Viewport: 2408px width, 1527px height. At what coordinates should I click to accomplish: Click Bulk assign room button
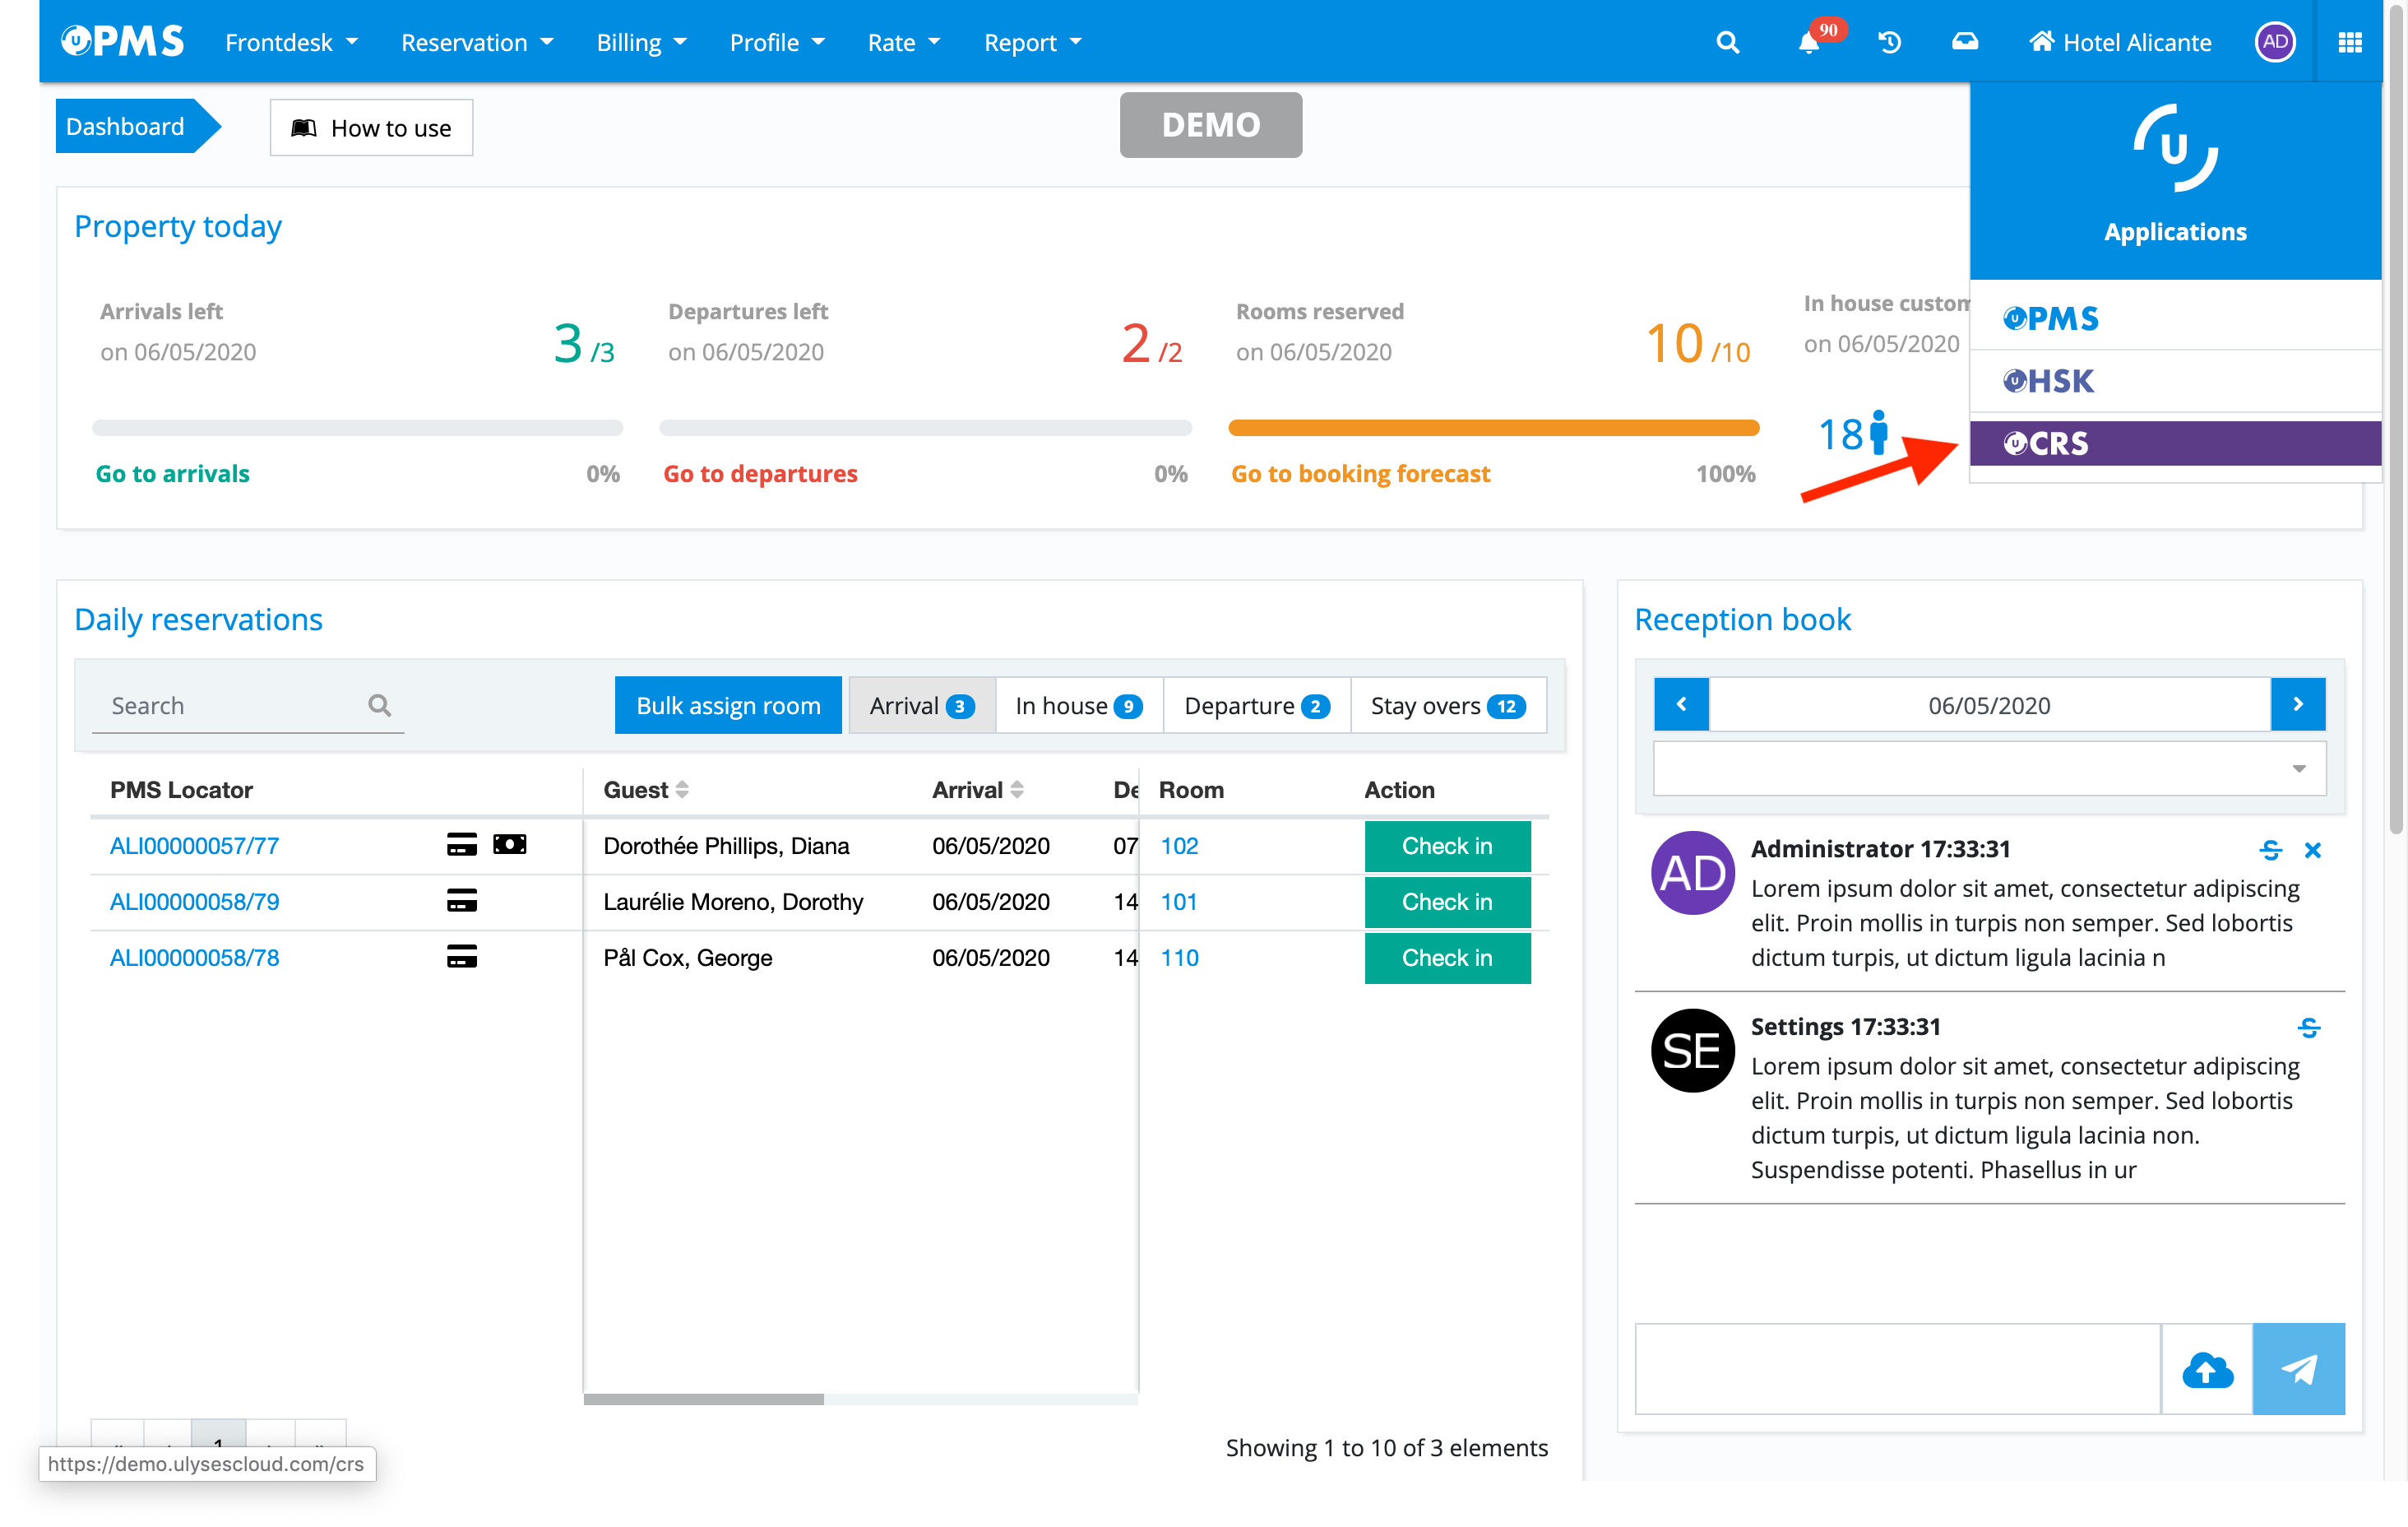[x=728, y=705]
